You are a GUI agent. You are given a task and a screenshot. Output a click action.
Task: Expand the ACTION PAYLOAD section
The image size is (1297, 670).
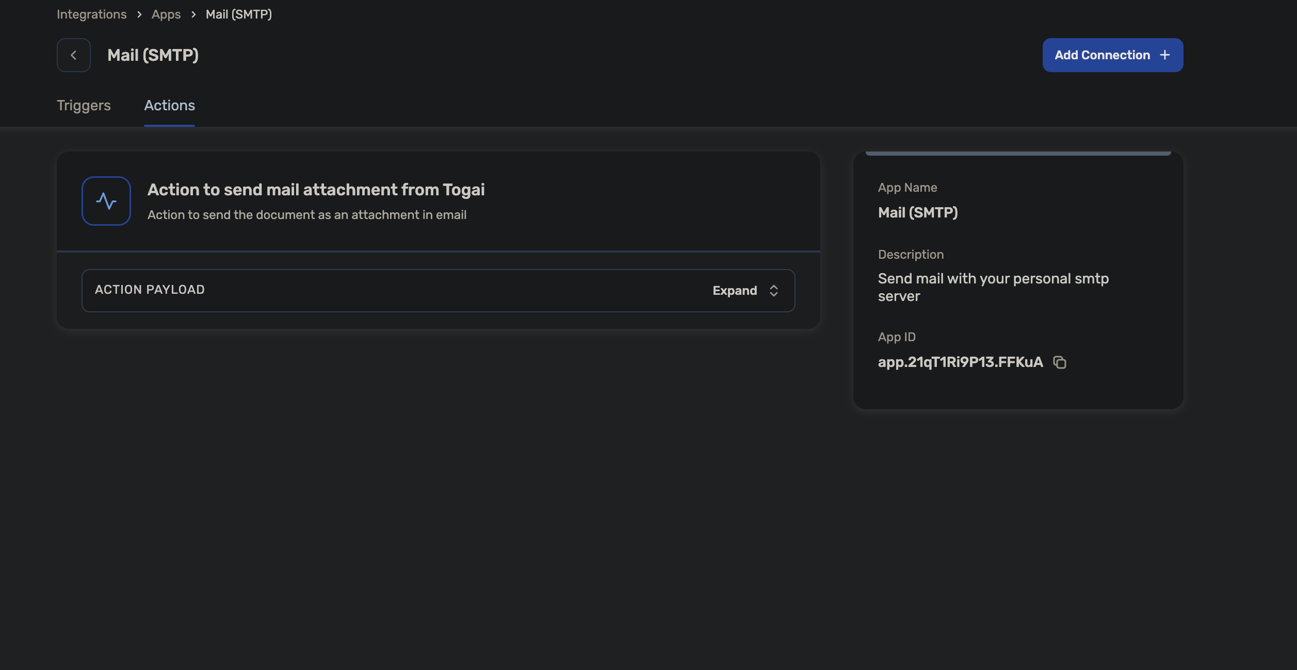(437, 291)
